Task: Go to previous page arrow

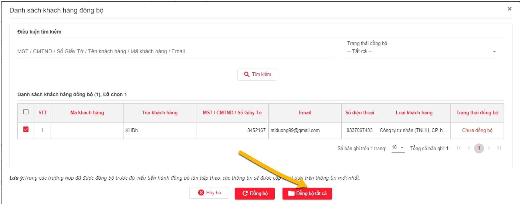Action: tap(469, 148)
